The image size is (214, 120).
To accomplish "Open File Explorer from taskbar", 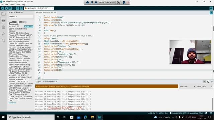I will coord(92,117).
